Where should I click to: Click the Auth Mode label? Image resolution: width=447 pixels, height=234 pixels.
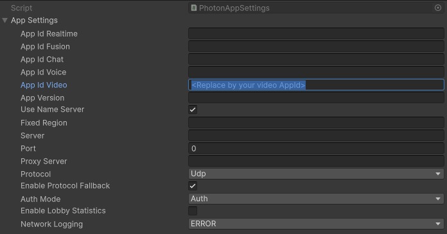(40, 199)
